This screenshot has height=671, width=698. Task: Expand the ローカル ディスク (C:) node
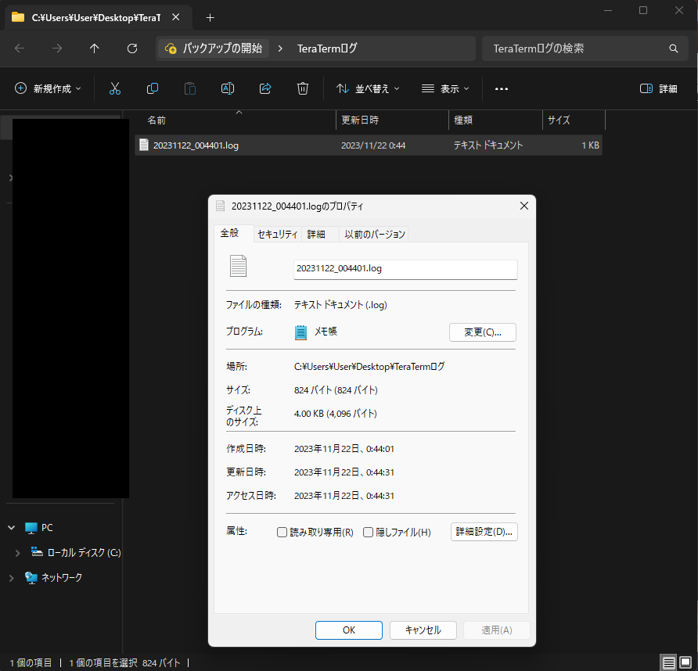click(18, 553)
